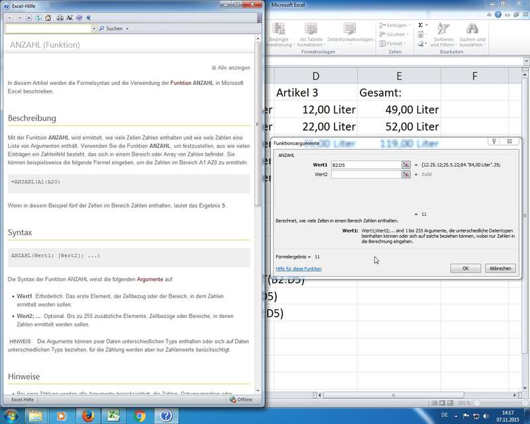Image resolution: width=530 pixels, height=424 pixels.
Task: Open the Hilfe für diese Funktion link
Action: [x=298, y=268]
